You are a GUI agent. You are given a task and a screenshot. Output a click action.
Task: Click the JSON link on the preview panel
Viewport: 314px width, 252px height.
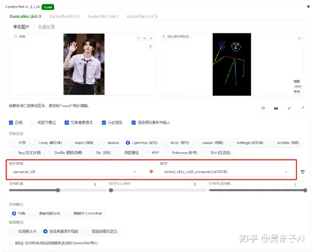[x=297, y=87]
